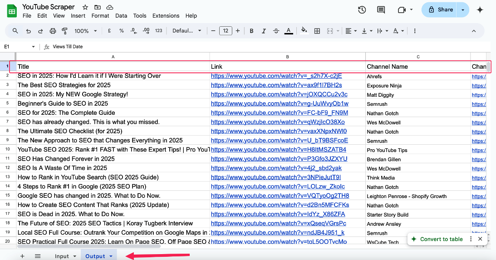Open the File menu

click(x=27, y=16)
